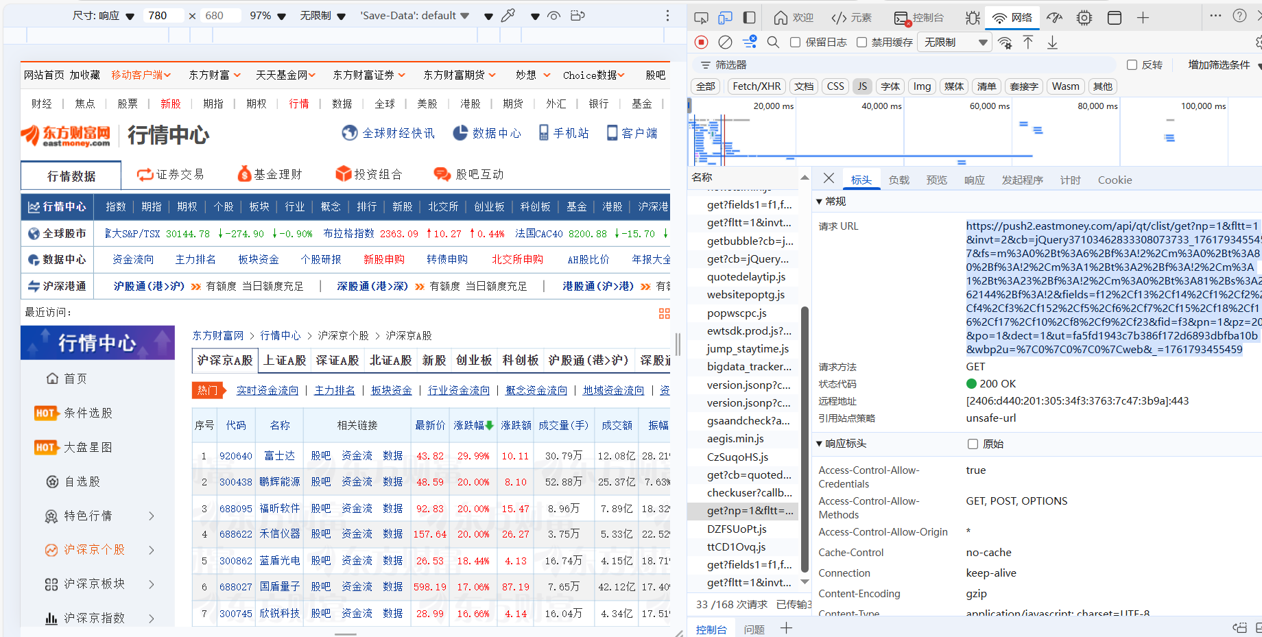Stop recording network requests
Image resolution: width=1262 pixels, height=637 pixels.
click(700, 42)
